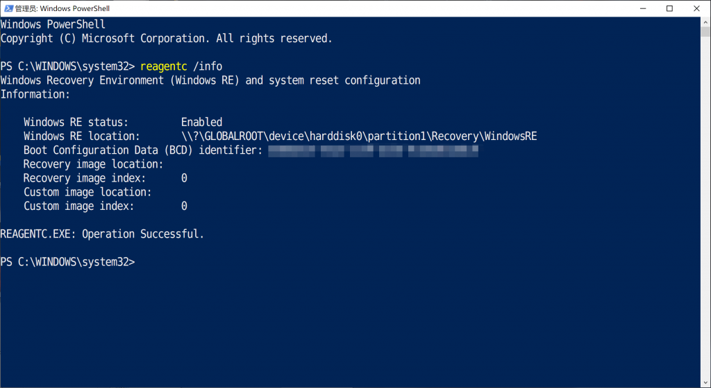Minimize the PowerShell window

tap(636, 8)
